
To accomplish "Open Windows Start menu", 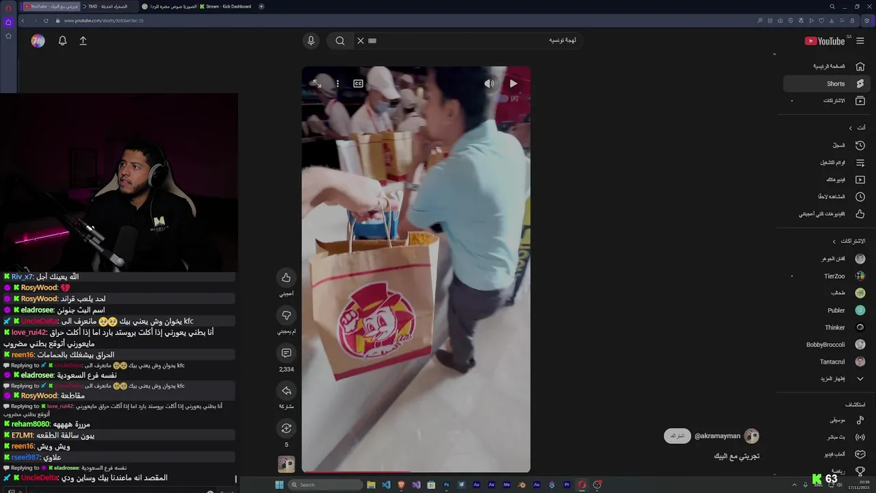I will tap(279, 485).
